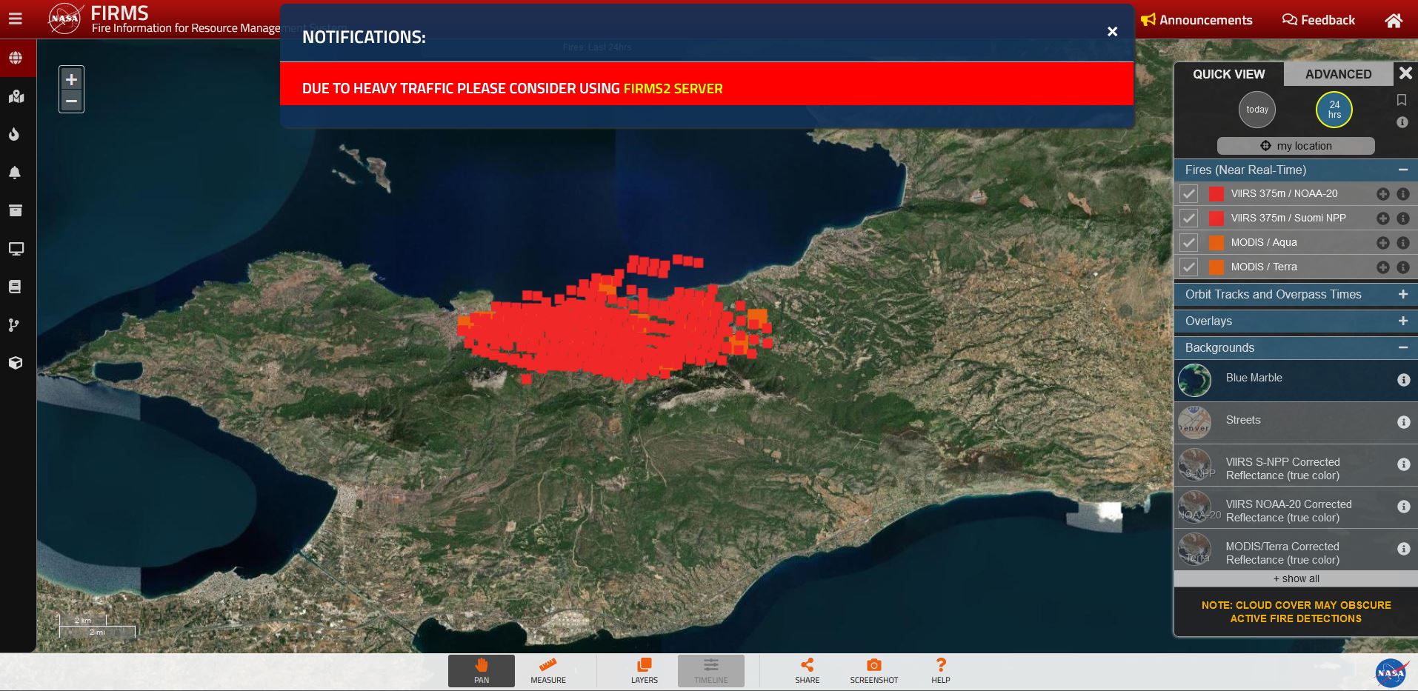Click the monitor screen icon in sidebar
Viewport: 1418px width, 691px height.
point(16,249)
